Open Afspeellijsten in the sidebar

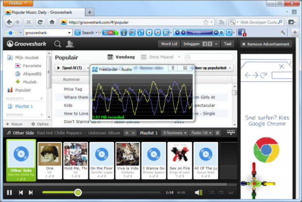pyautogui.click(x=28, y=74)
